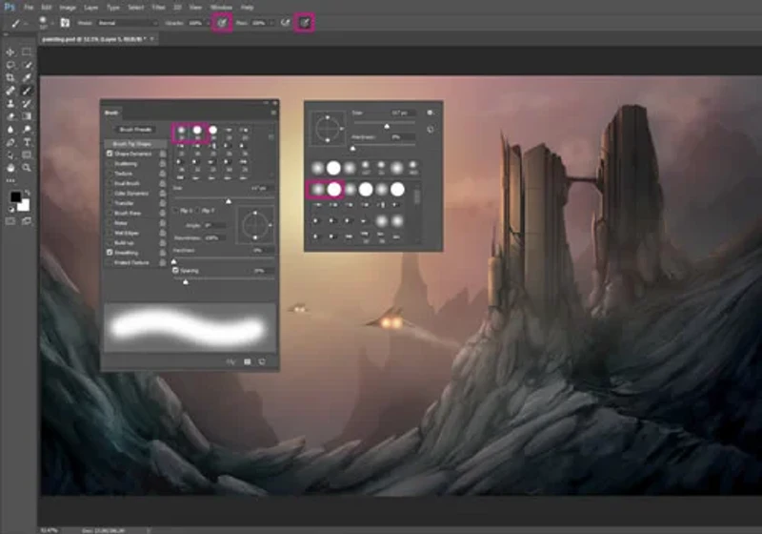
Task: Click the Angle input field
Action: [214, 226]
